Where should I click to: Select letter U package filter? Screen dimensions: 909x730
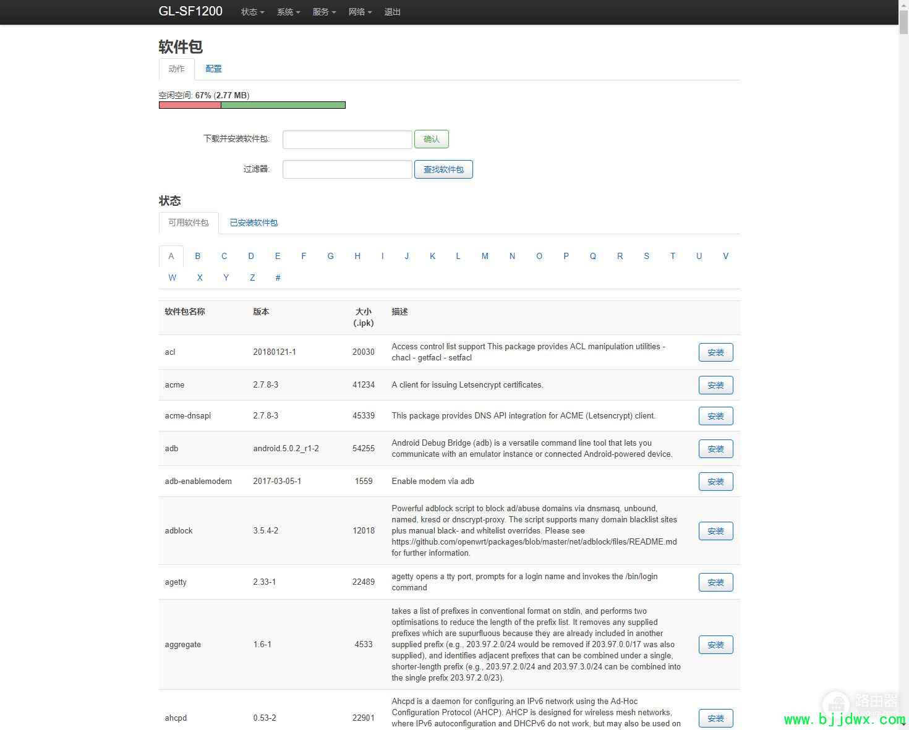coord(699,256)
